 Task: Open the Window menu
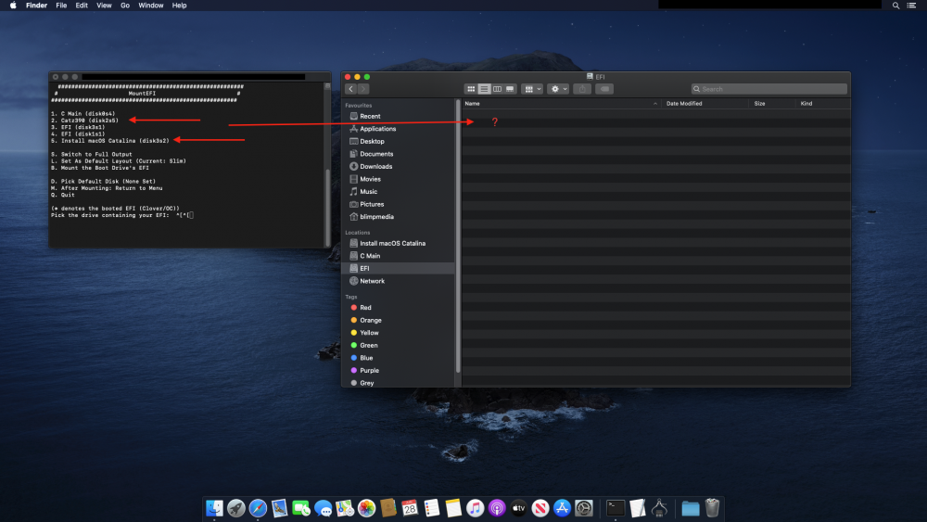[151, 6]
